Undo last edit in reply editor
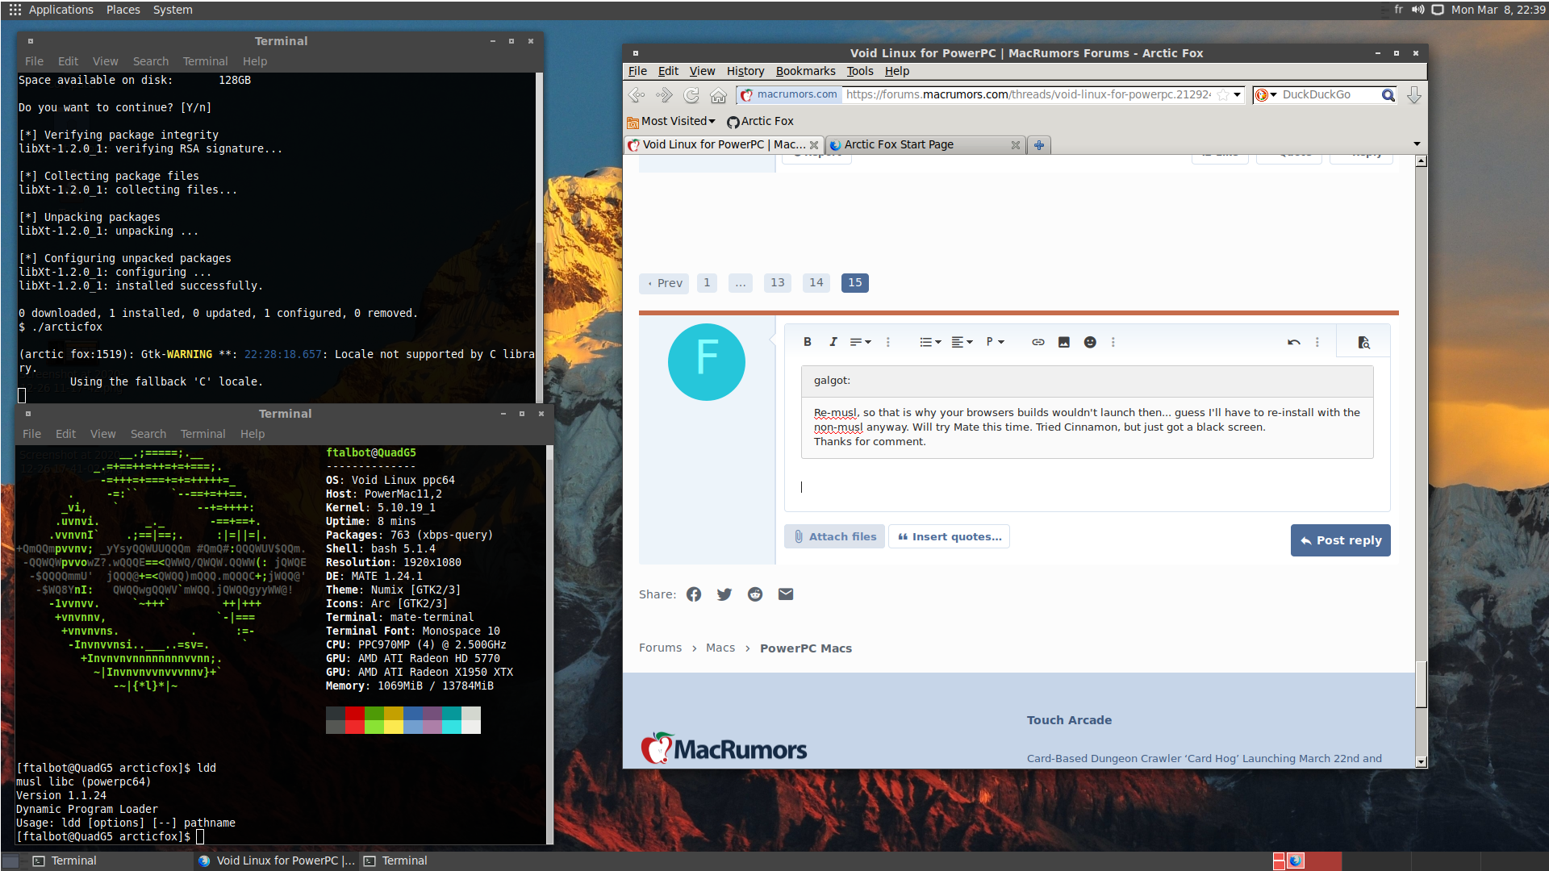This screenshot has width=1549, height=871. [1293, 342]
